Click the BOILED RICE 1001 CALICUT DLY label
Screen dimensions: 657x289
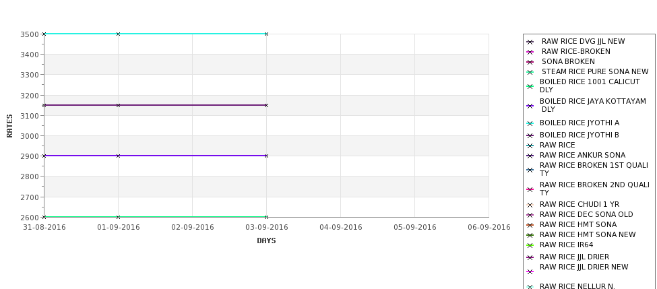(590, 86)
